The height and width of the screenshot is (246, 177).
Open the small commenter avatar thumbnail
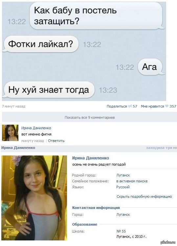tap(10, 133)
